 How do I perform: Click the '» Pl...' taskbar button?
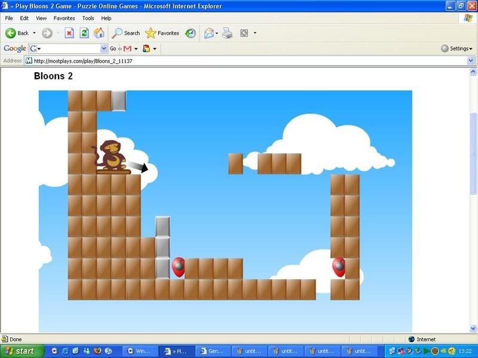click(176, 351)
